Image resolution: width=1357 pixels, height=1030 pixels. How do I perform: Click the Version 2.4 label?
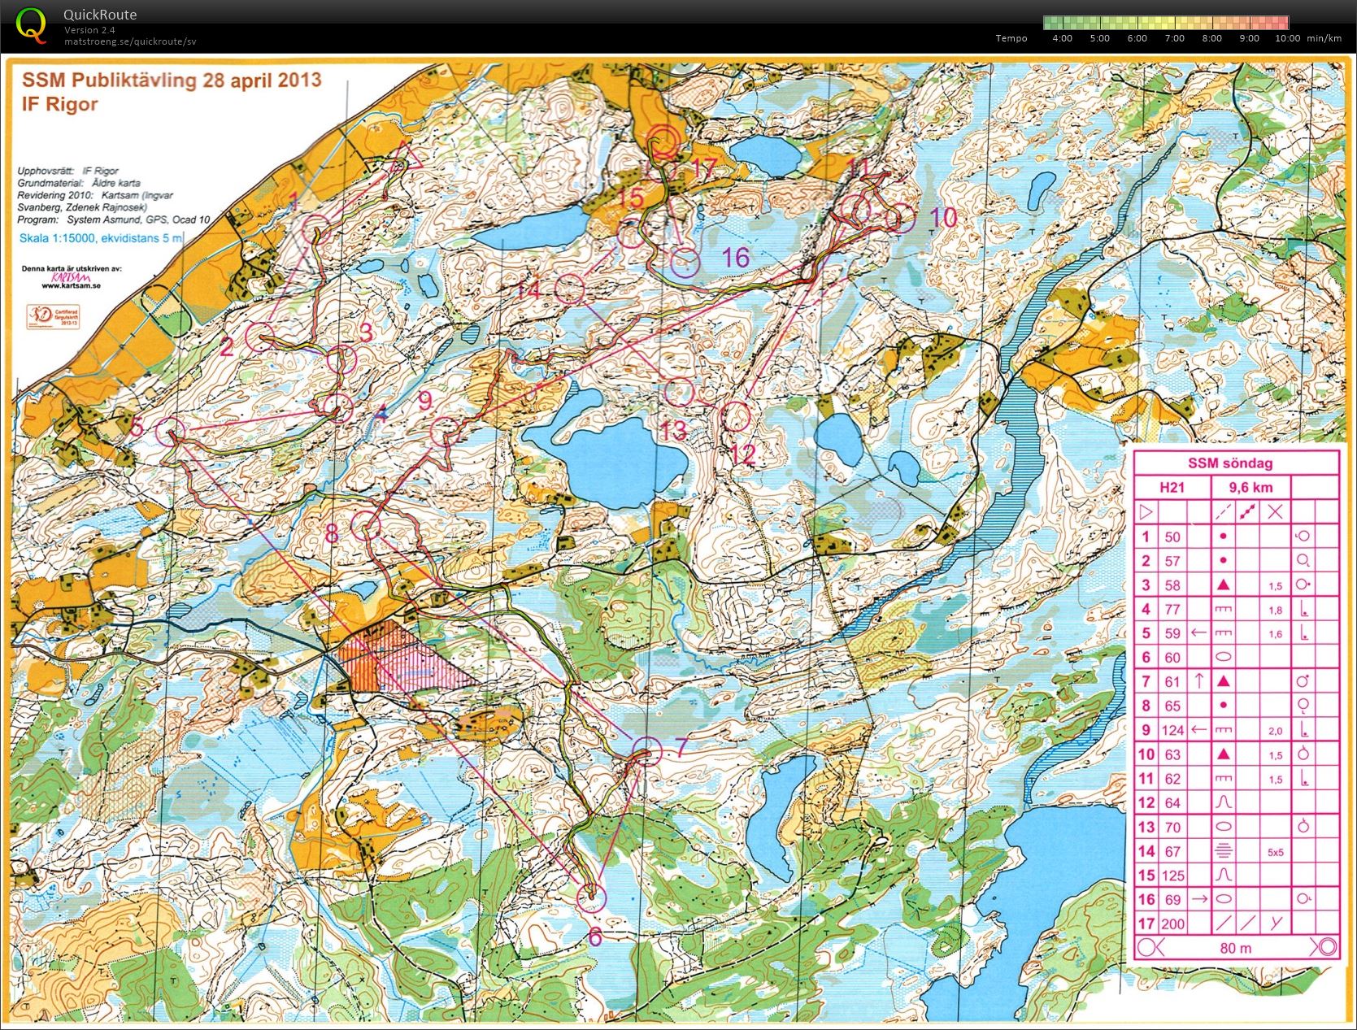(89, 30)
